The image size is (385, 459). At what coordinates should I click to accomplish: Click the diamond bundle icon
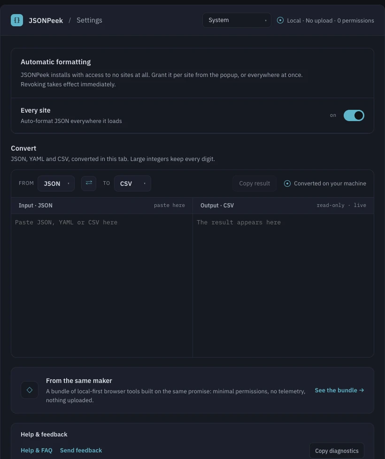point(30,390)
